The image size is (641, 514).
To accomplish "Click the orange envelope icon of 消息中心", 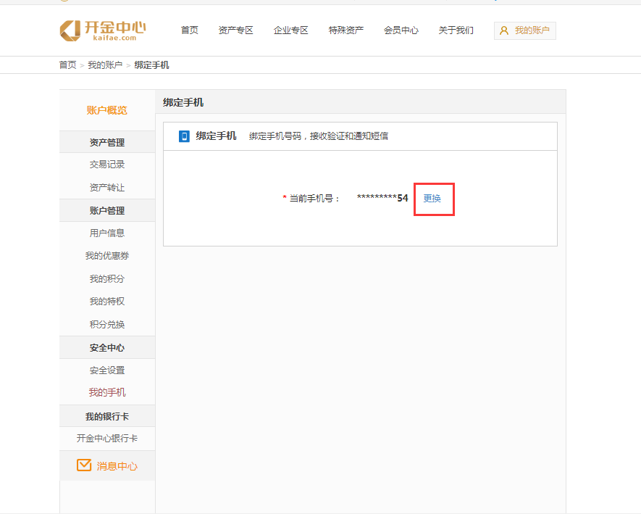I will pos(84,465).
